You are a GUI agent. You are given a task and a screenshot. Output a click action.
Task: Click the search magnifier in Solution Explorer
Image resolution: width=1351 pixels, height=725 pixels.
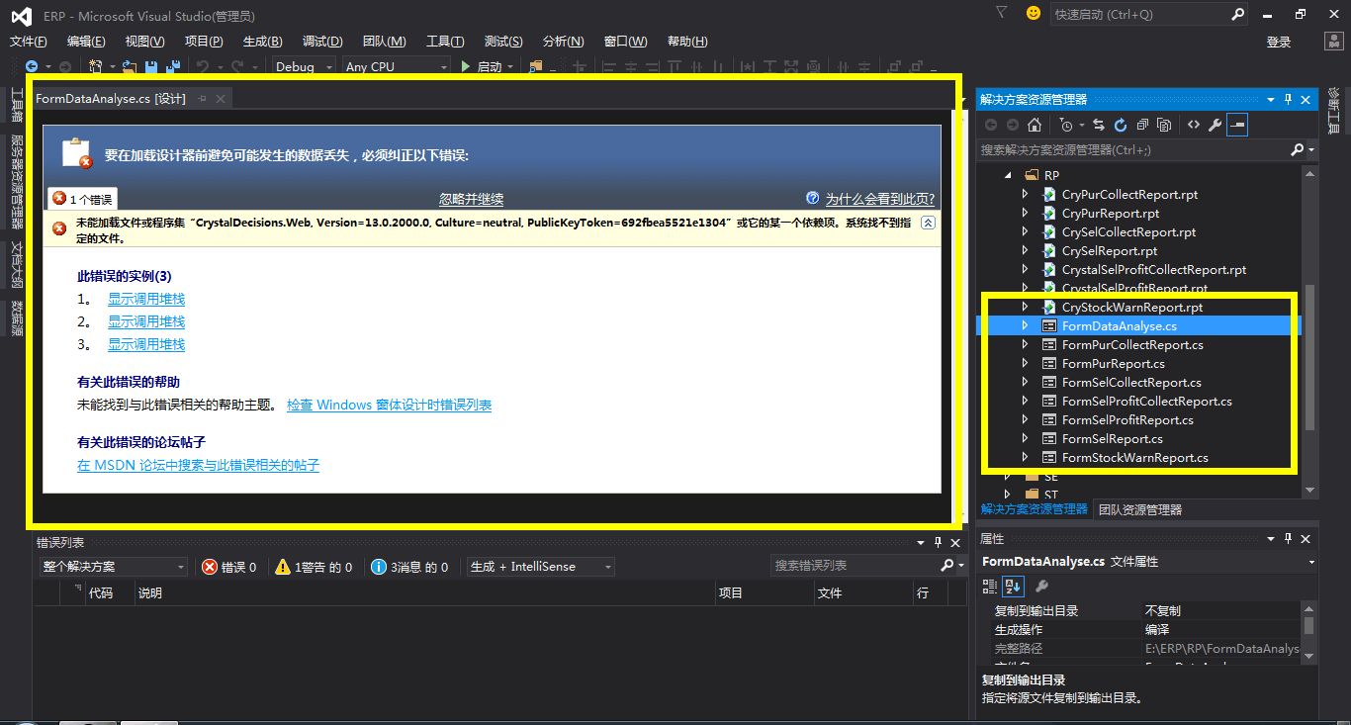coord(1298,149)
